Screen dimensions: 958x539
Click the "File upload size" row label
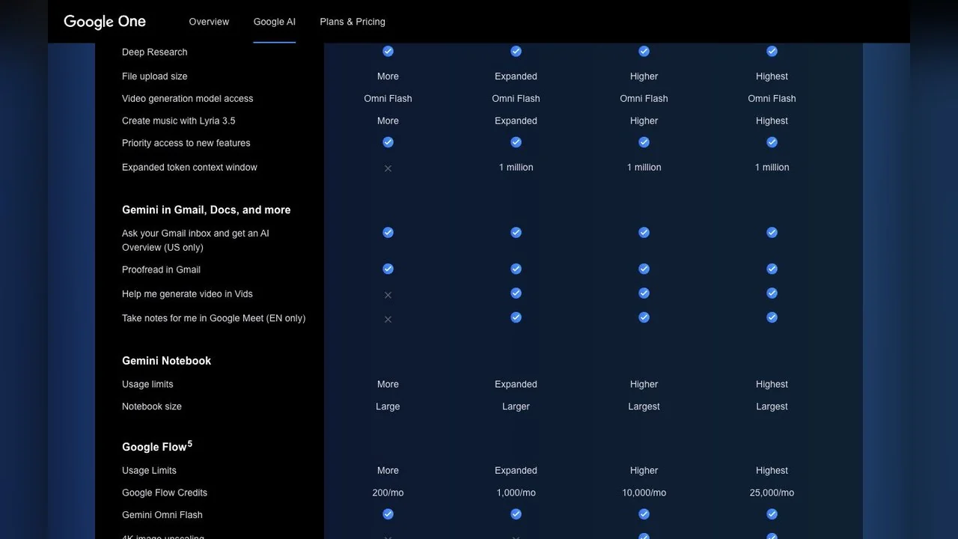click(x=154, y=76)
